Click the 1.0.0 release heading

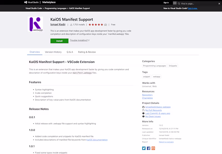point(32,130)
